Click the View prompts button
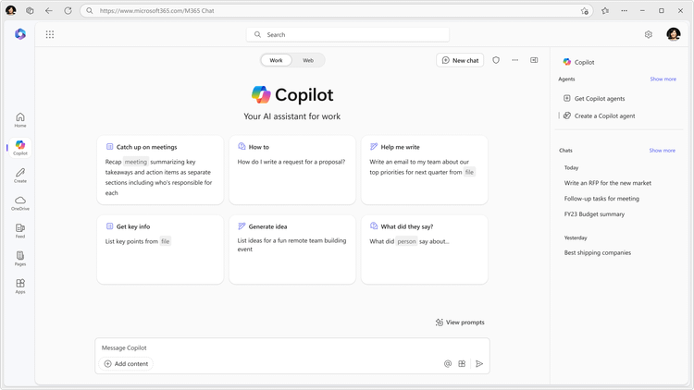Viewport: 694px width, 390px height. tap(460, 323)
